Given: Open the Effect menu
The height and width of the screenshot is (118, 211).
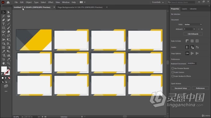Looking at the screenshot, I should (51, 2).
